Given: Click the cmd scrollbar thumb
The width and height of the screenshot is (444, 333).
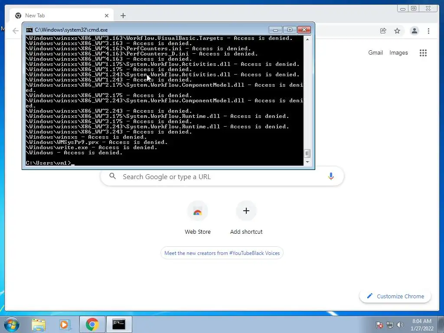Looking at the screenshot, I should tap(307, 153).
